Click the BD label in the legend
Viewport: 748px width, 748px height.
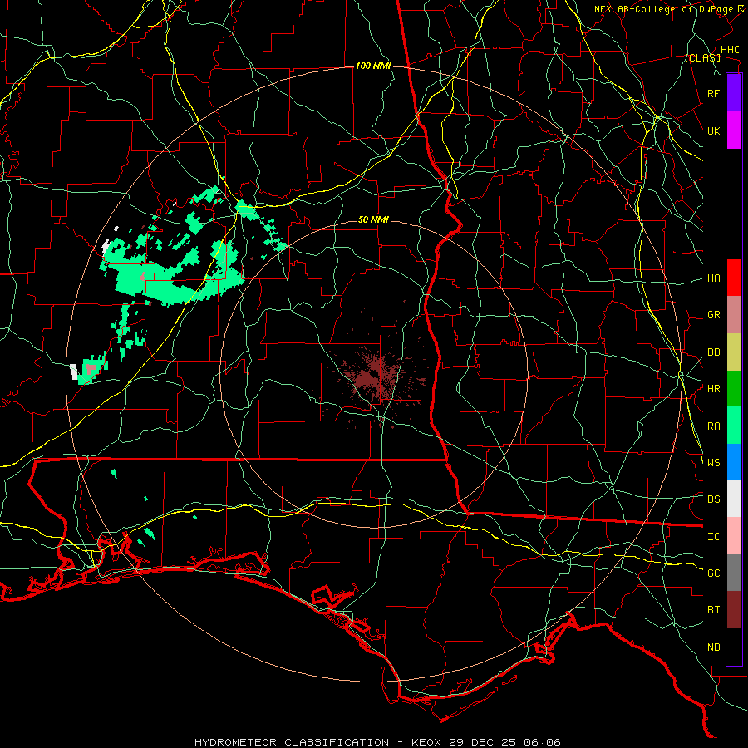click(x=713, y=352)
